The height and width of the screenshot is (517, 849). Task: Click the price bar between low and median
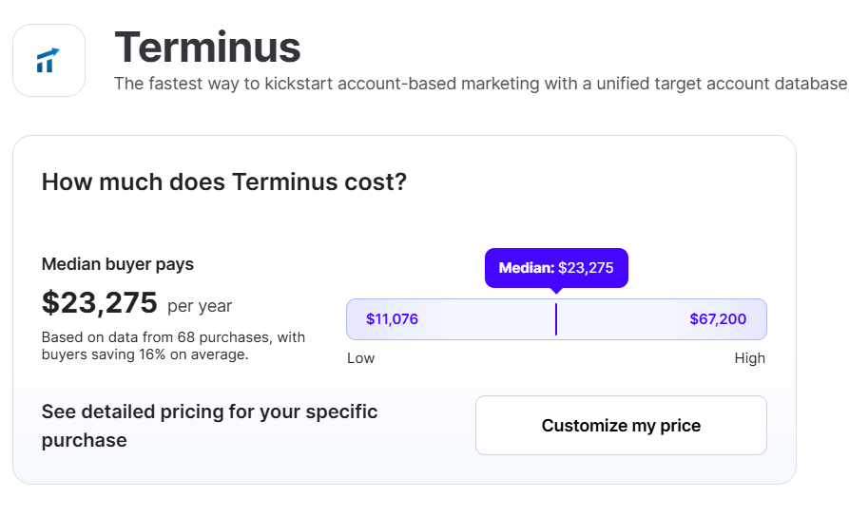(485, 319)
